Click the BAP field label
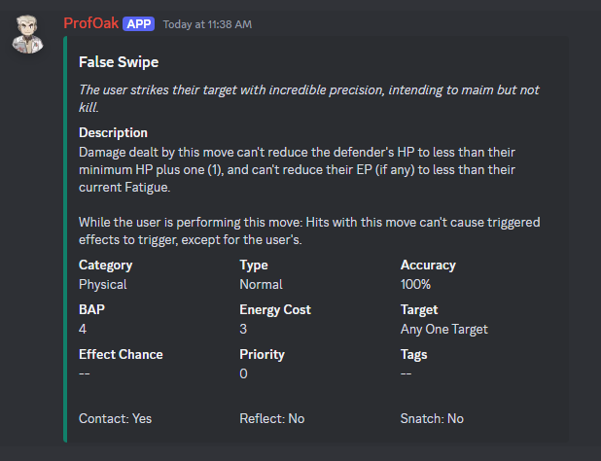This screenshot has height=461, width=601. coord(91,309)
